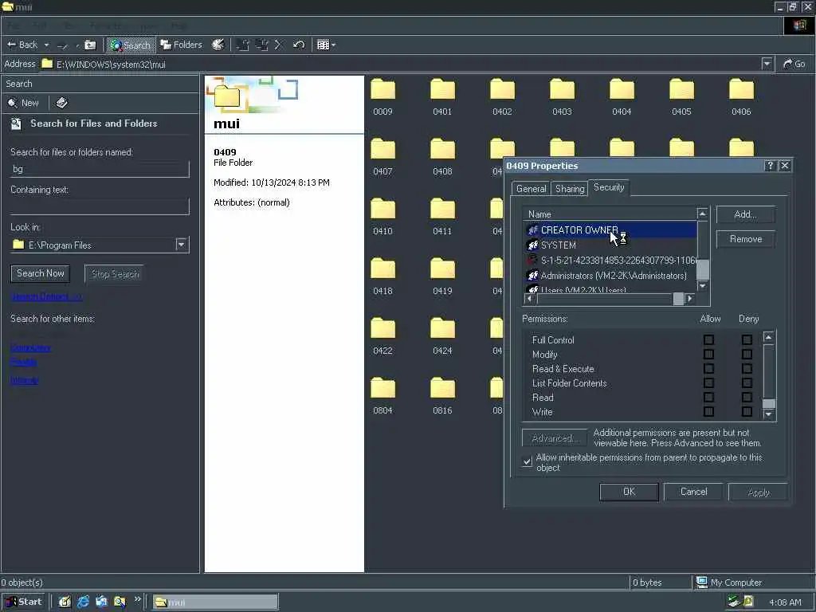Open the Back history dropdown arrow
Viewport: 816px width, 612px height.
point(46,45)
